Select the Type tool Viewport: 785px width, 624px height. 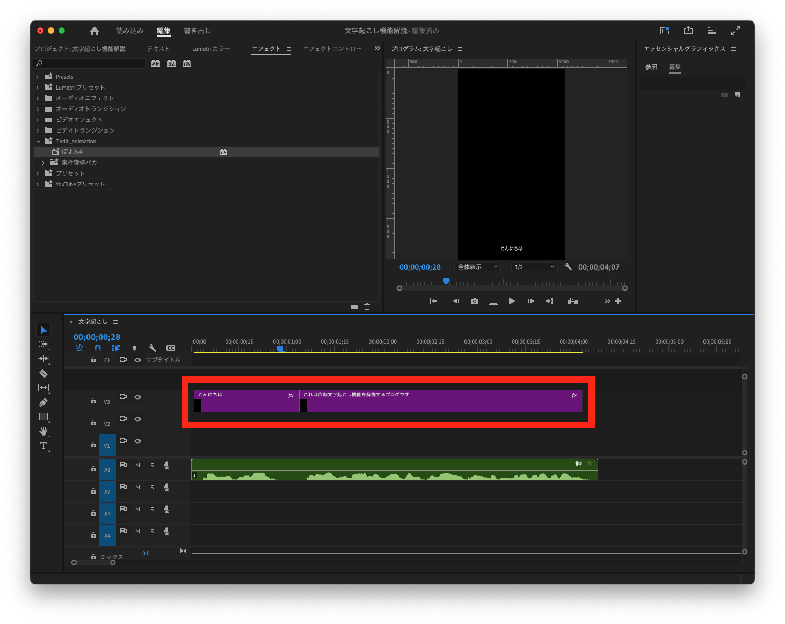(43, 446)
